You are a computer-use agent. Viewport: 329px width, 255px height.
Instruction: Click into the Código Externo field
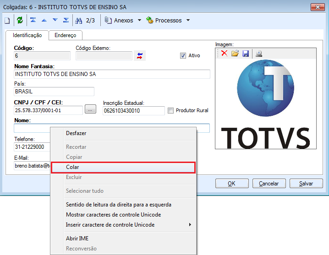point(104,56)
